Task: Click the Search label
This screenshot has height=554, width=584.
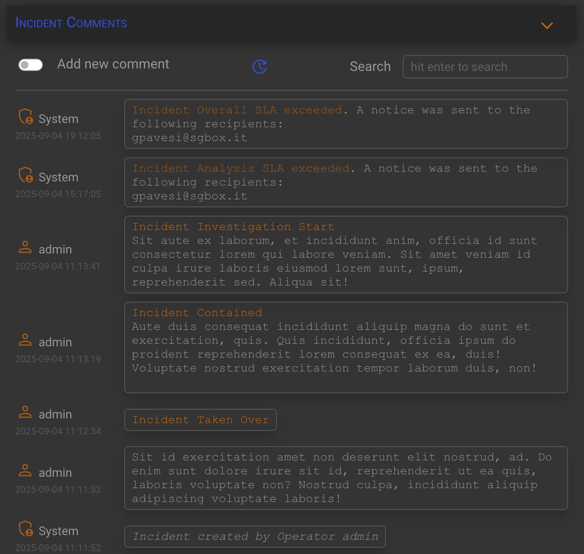Action: click(x=370, y=66)
